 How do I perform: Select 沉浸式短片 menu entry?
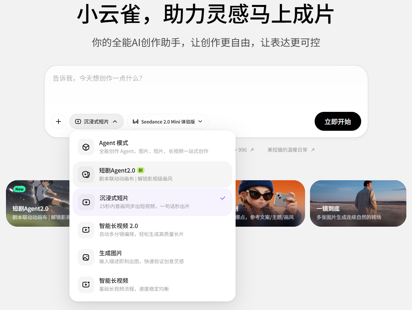153,202
